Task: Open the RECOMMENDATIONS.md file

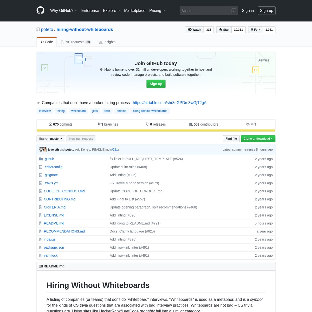Action: (x=64, y=231)
